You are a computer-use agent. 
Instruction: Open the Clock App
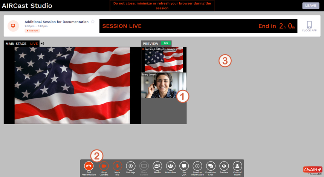pyautogui.click(x=309, y=26)
